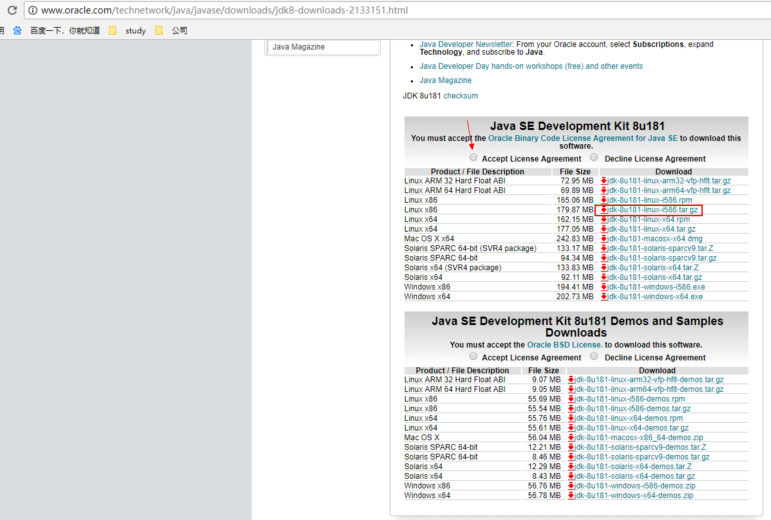Click download arrow for jdk-8u181-solaris-sparcv9.tar.Z

[604, 248]
